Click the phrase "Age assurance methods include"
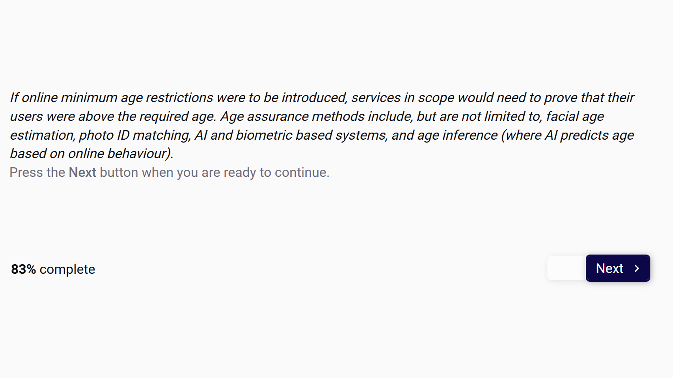673x378 pixels. pyautogui.click(x=316, y=116)
